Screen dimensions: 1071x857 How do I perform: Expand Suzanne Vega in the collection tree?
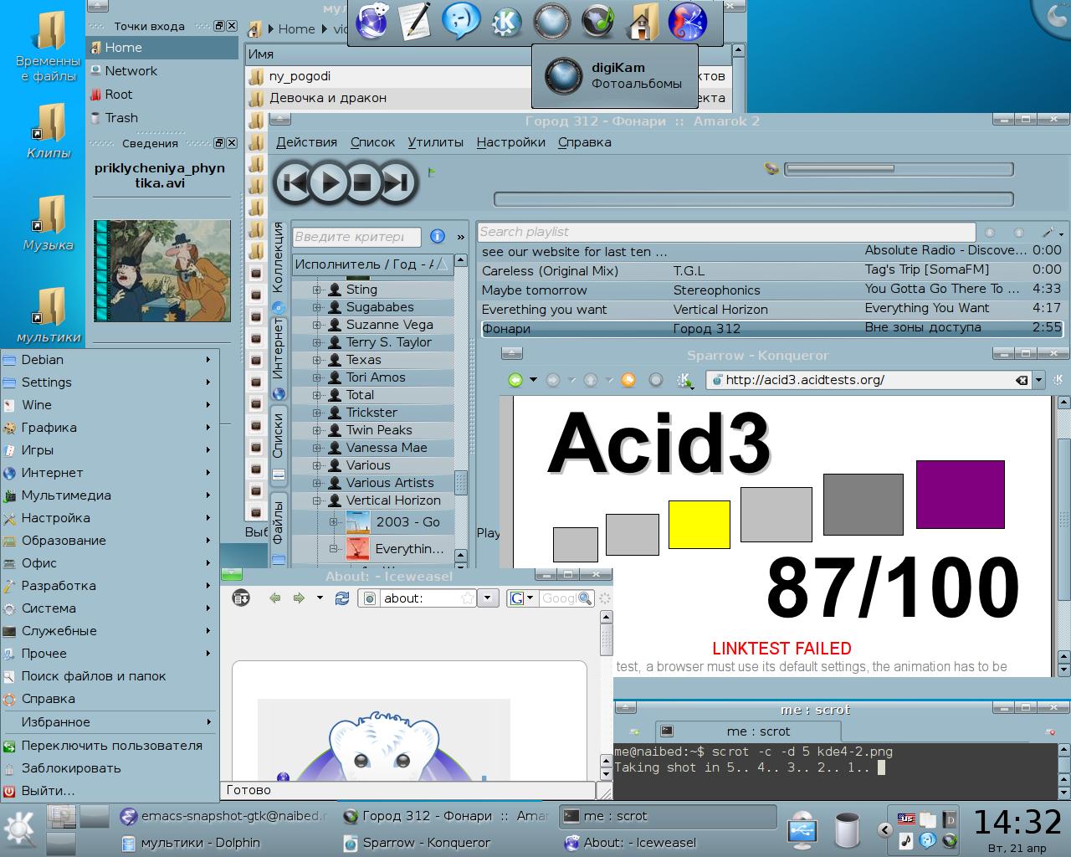(x=317, y=325)
